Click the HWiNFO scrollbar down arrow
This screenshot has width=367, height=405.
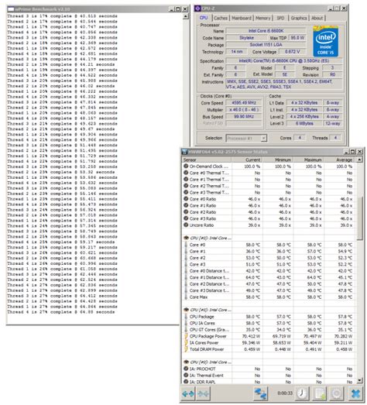pyautogui.click(x=359, y=380)
